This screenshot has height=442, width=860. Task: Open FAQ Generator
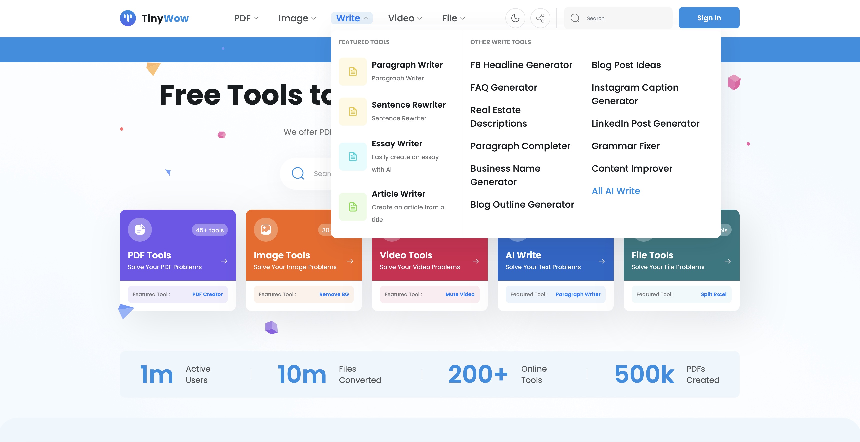tap(503, 87)
